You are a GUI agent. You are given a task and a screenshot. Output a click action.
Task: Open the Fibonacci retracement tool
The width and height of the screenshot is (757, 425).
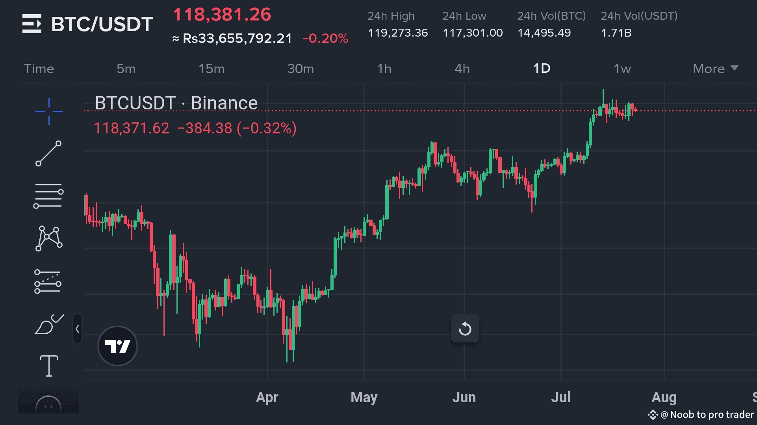(49, 196)
